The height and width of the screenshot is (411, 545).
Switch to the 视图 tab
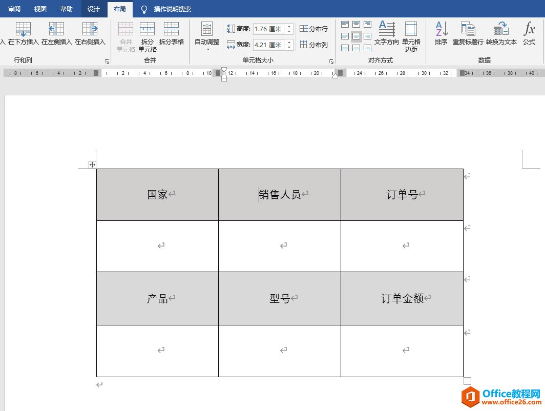coord(40,9)
